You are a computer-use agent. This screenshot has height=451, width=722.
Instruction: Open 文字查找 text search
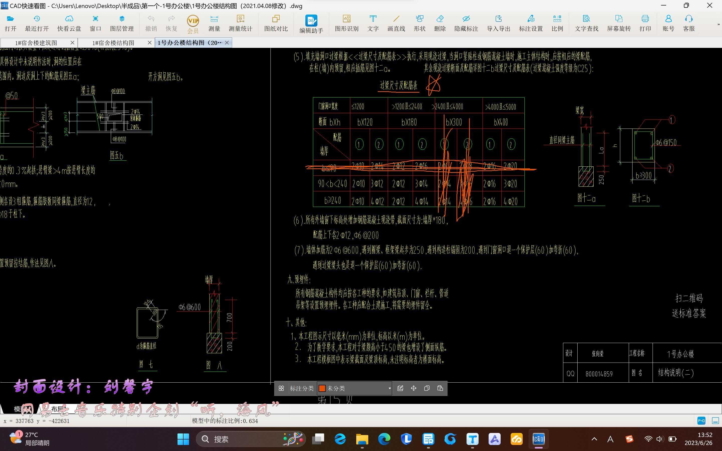coord(587,23)
